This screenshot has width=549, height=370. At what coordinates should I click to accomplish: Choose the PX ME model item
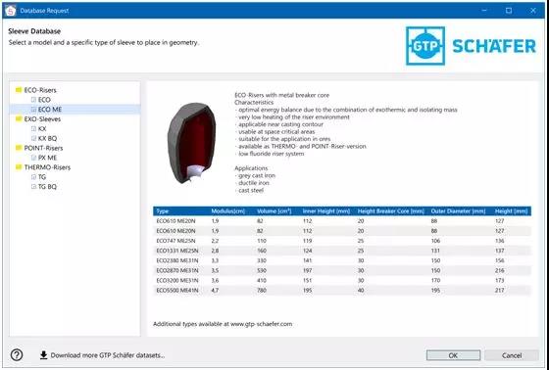47,158
